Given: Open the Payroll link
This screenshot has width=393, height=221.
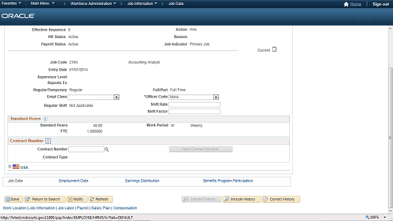Looking at the screenshot, I should pos(83,208).
